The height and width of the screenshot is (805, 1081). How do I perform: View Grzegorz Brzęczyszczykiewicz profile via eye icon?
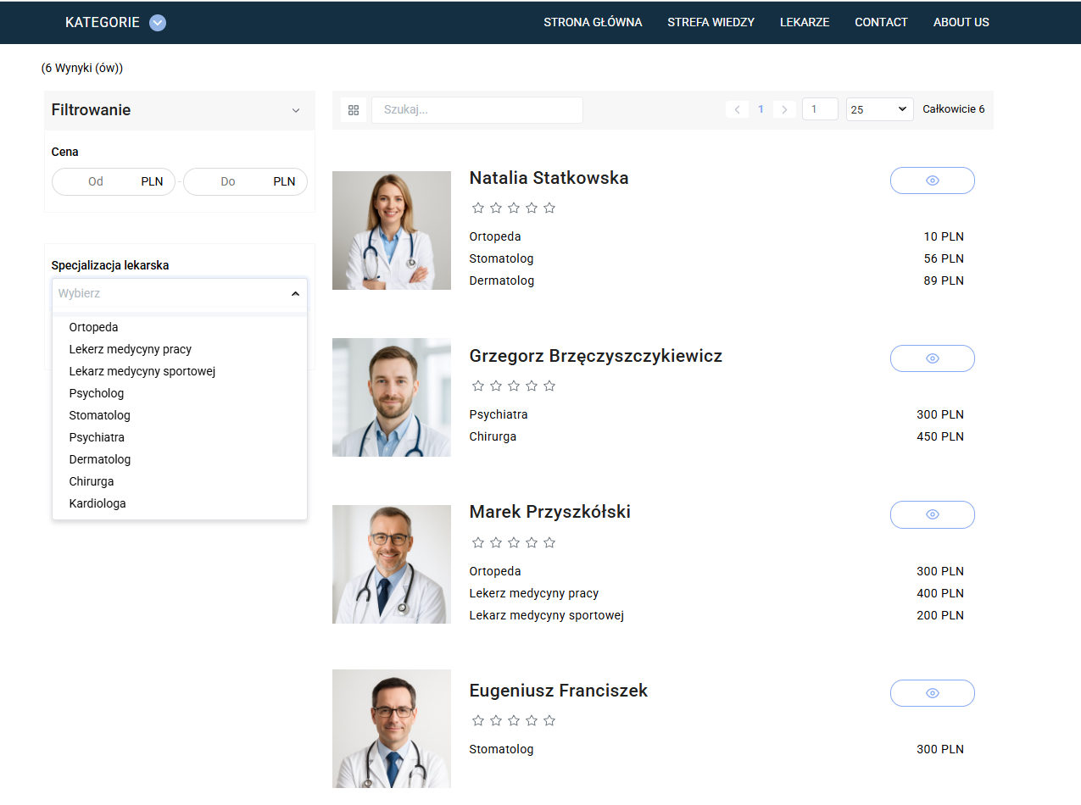point(932,358)
